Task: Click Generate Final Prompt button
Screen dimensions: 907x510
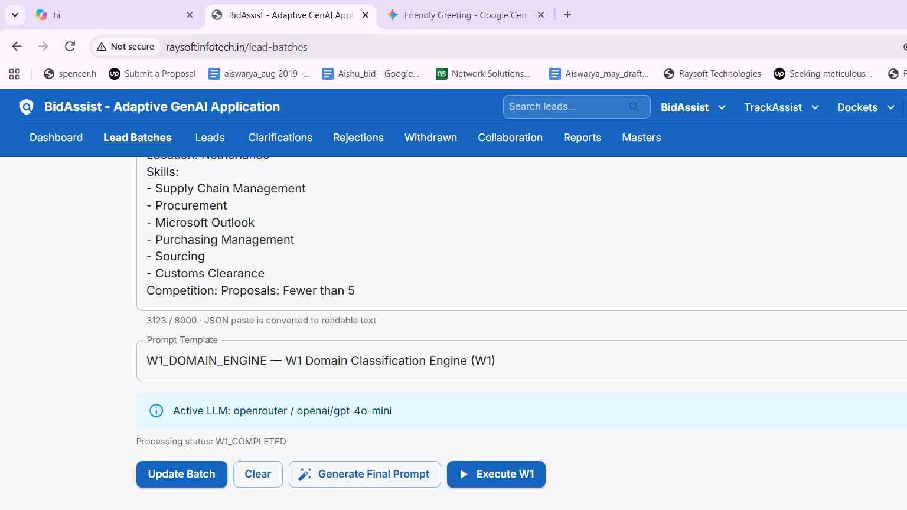Action: click(365, 474)
